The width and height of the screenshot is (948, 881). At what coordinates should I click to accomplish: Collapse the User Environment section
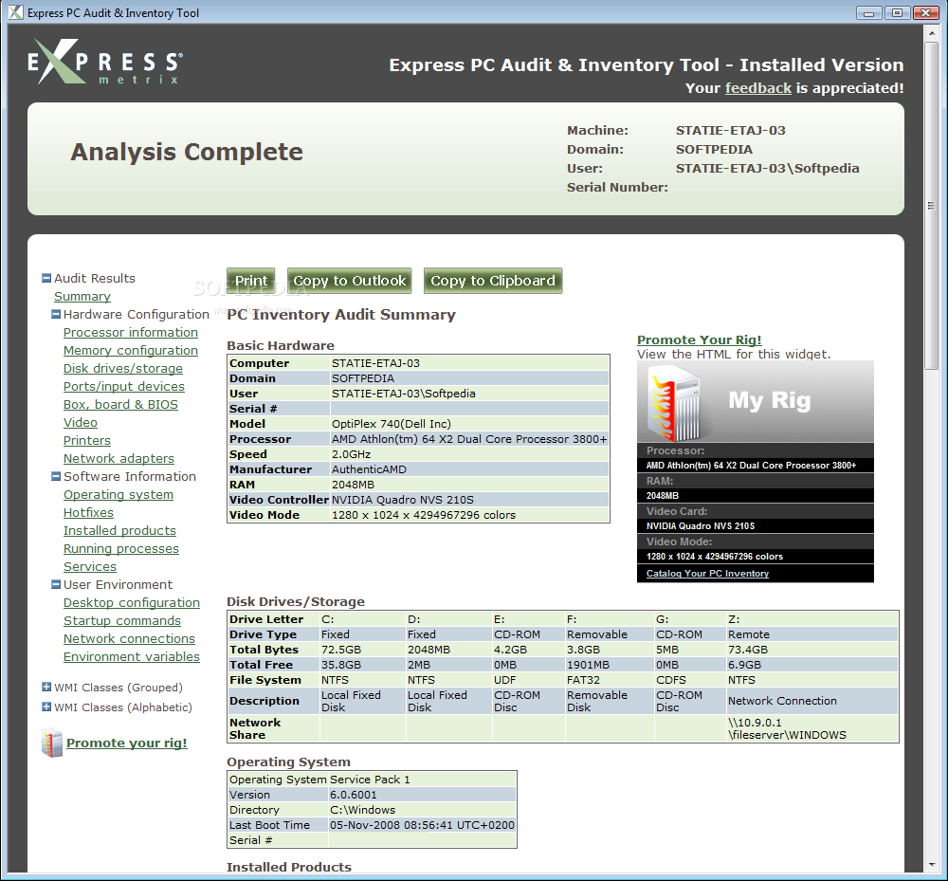tap(56, 585)
